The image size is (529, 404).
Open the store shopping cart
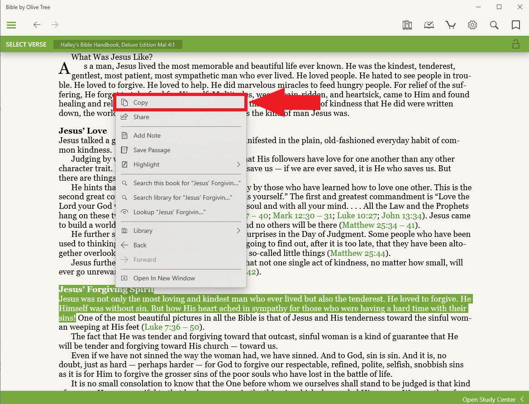(451, 25)
